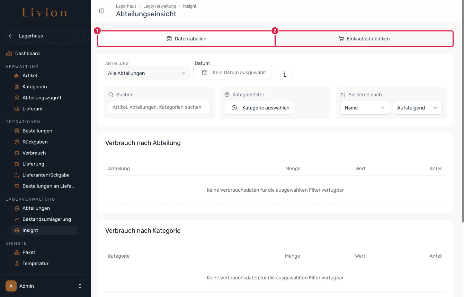Expand the Admin user menu chevrons

[x=80, y=286]
